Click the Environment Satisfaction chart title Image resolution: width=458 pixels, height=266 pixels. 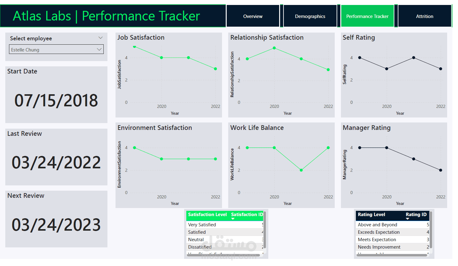tap(155, 128)
